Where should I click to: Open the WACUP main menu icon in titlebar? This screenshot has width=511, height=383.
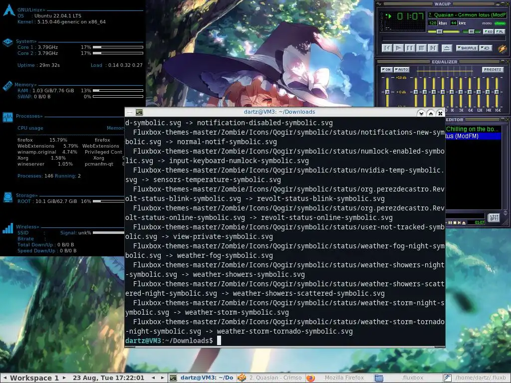point(379,4)
